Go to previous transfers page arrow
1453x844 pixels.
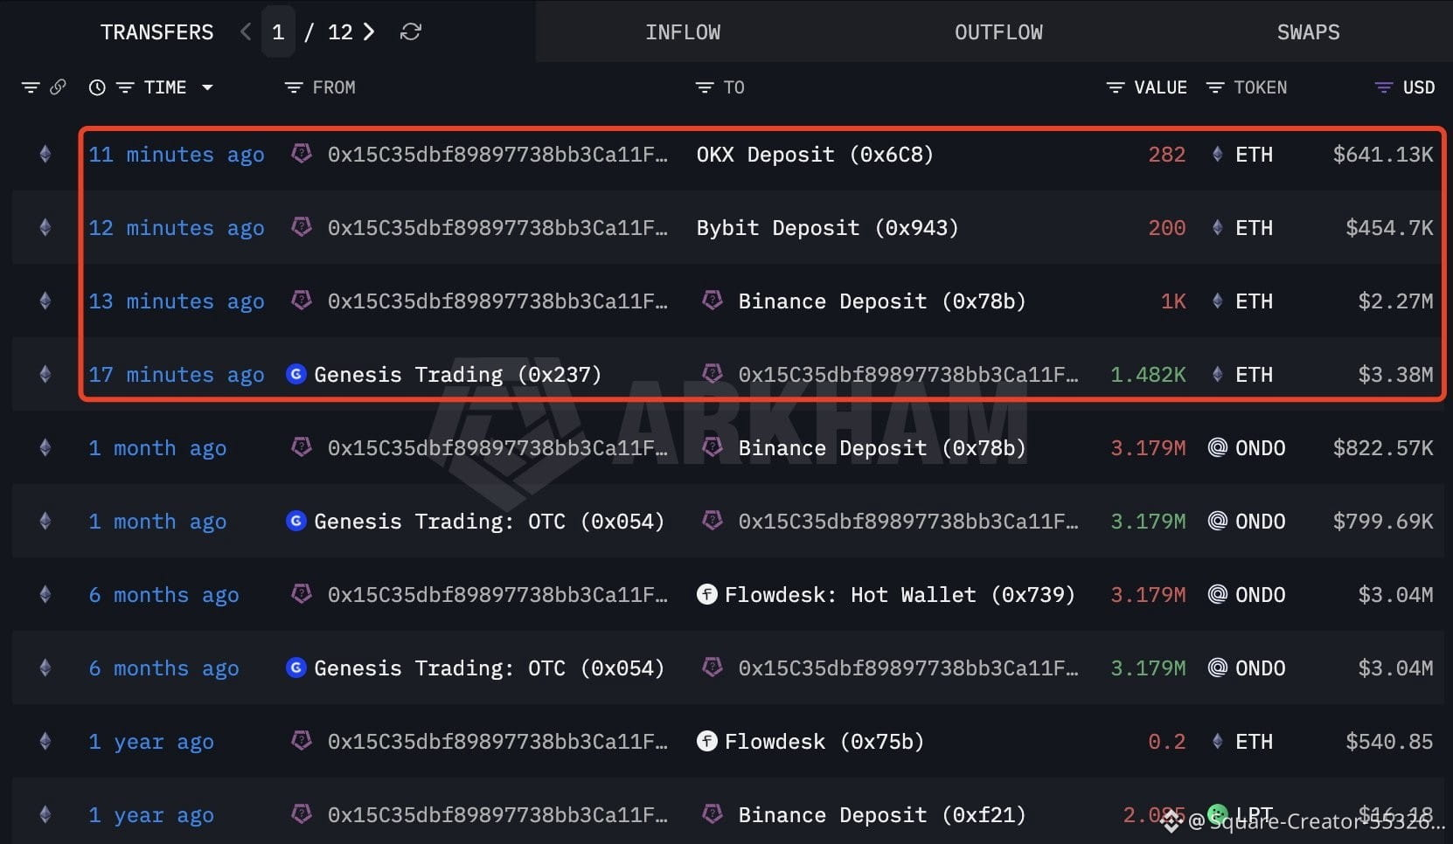tap(246, 32)
